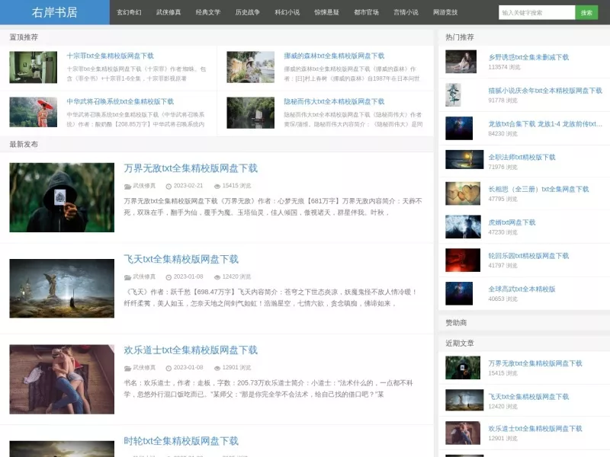The width and height of the screenshot is (610, 457).
Task: Open the 玄幻奇幻 category tab
Action: 129,12
